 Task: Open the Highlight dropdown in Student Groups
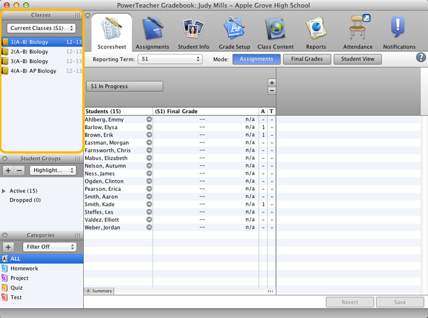[x=53, y=171]
